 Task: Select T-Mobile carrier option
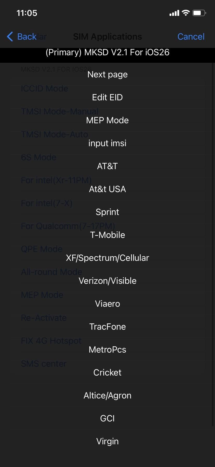tap(107, 235)
